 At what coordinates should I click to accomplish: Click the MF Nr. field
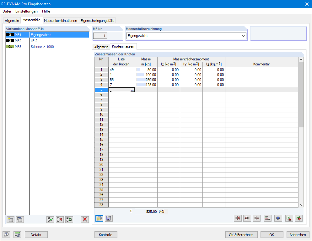[x=100, y=36]
